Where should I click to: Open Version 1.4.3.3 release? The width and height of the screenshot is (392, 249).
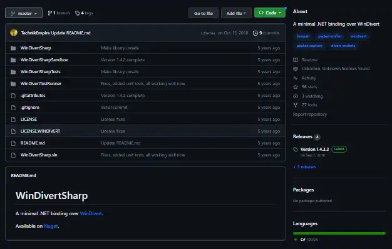(x=314, y=150)
